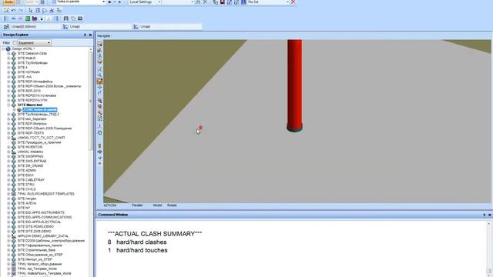Select SITE SWS-EXTRAS in the tree
Screen dimensions: 493x277
(x=32, y=161)
